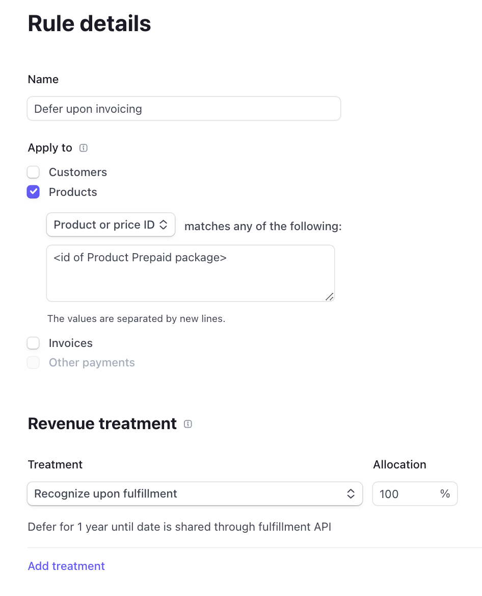Open the Apply to info tooltip
Image resolution: width=482 pixels, height=596 pixels.
point(83,147)
